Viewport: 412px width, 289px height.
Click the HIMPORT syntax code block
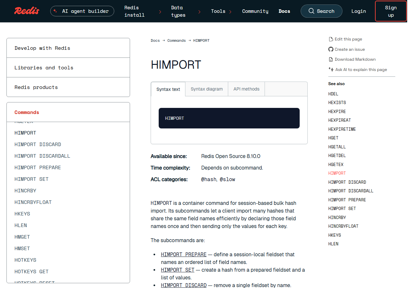click(229, 118)
